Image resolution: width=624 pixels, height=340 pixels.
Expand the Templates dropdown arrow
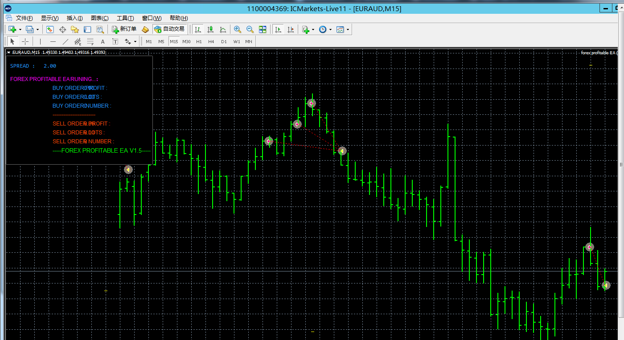[348, 30]
